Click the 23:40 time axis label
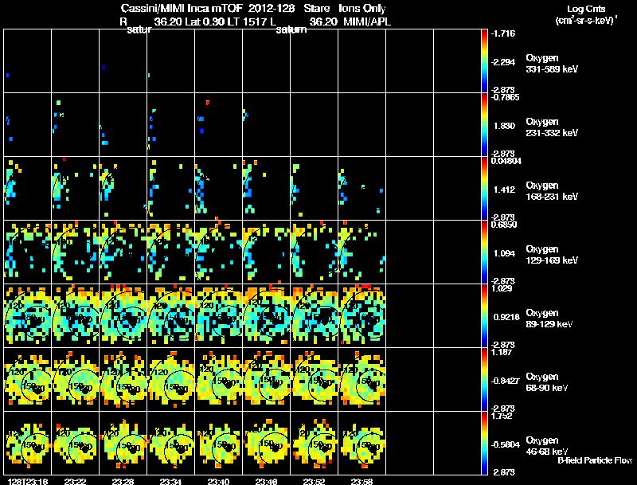This screenshot has width=637, height=485. tap(218, 481)
